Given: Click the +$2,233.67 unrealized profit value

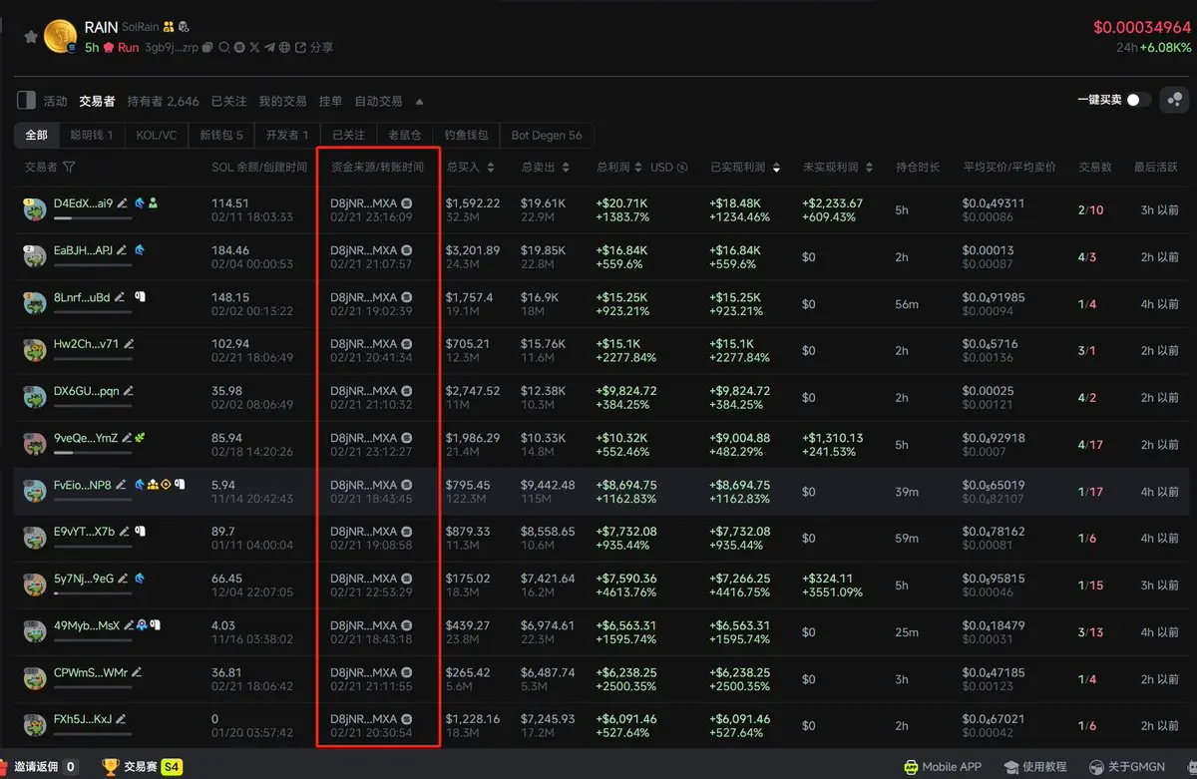Looking at the screenshot, I should [833, 203].
